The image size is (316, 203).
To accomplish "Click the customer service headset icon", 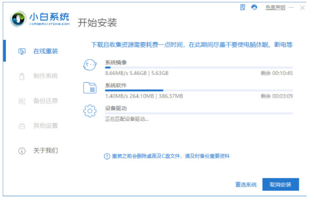I will click(x=254, y=7).
